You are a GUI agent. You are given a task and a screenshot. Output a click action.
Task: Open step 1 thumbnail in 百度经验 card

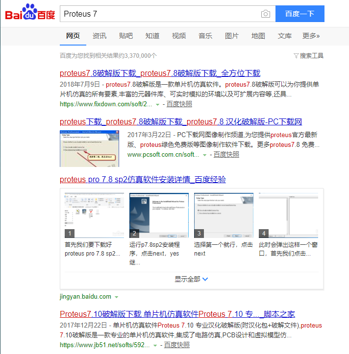(94, 215)
